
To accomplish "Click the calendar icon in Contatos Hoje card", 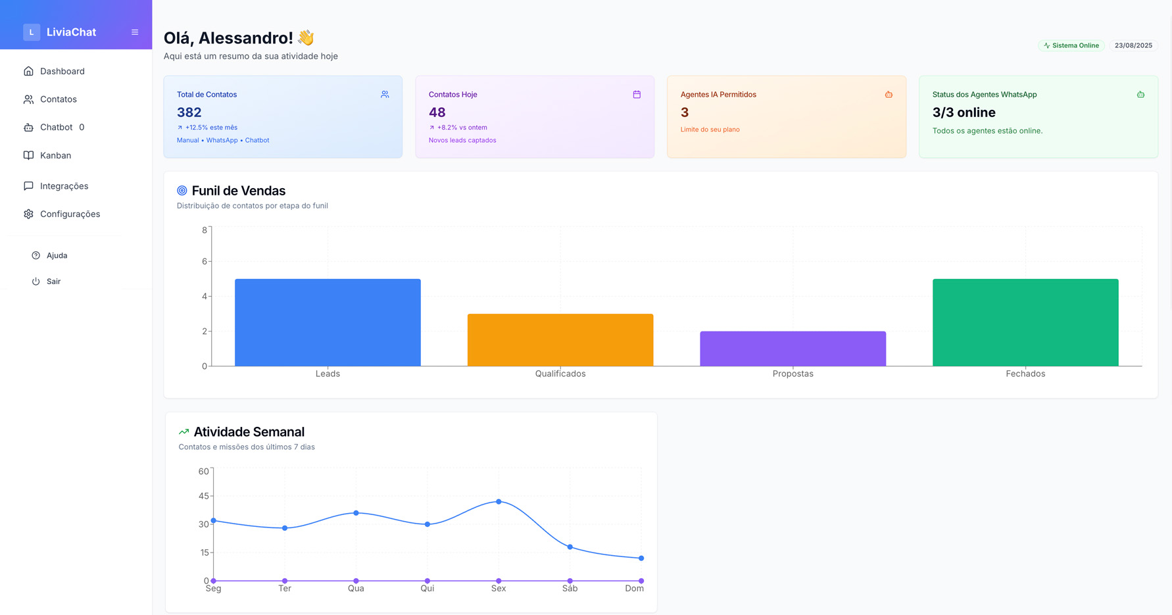I will [637, 95].
